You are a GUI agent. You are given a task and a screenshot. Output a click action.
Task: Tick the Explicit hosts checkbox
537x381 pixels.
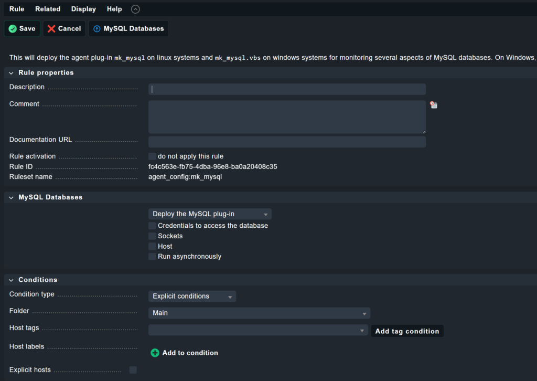[133, 370]
